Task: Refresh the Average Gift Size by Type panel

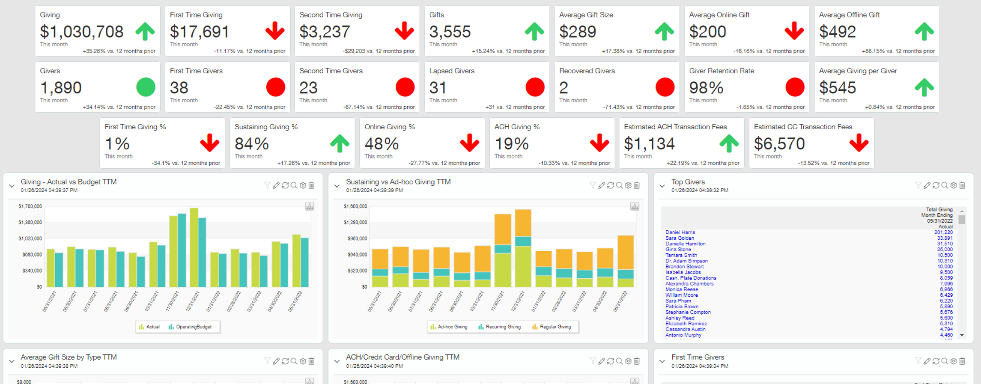Action: 285,361
